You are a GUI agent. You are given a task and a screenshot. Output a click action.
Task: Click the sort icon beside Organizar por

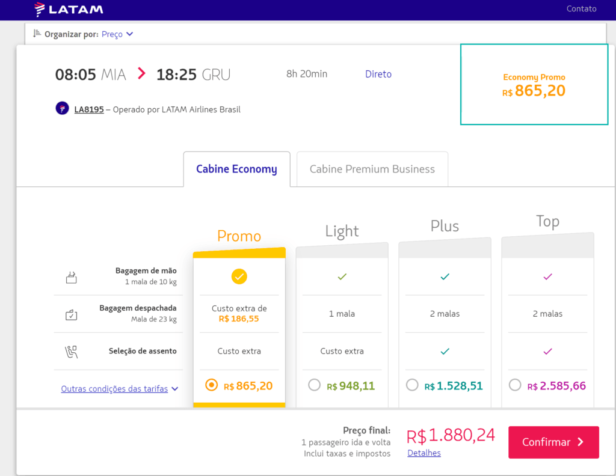(37, 34)
